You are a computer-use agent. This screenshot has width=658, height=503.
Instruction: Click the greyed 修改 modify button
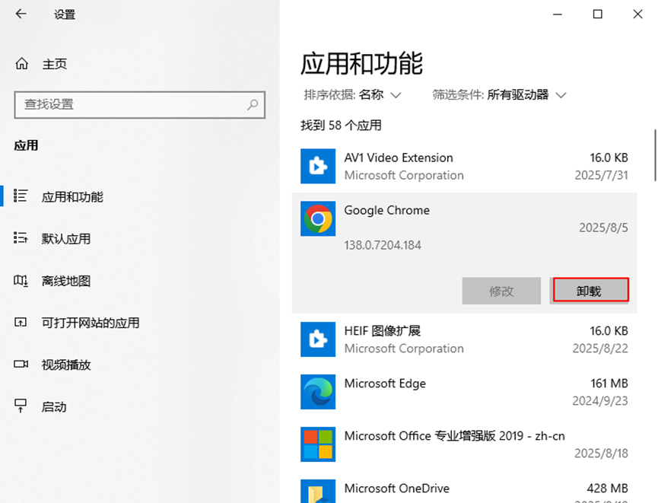click(x=501, y=291)
